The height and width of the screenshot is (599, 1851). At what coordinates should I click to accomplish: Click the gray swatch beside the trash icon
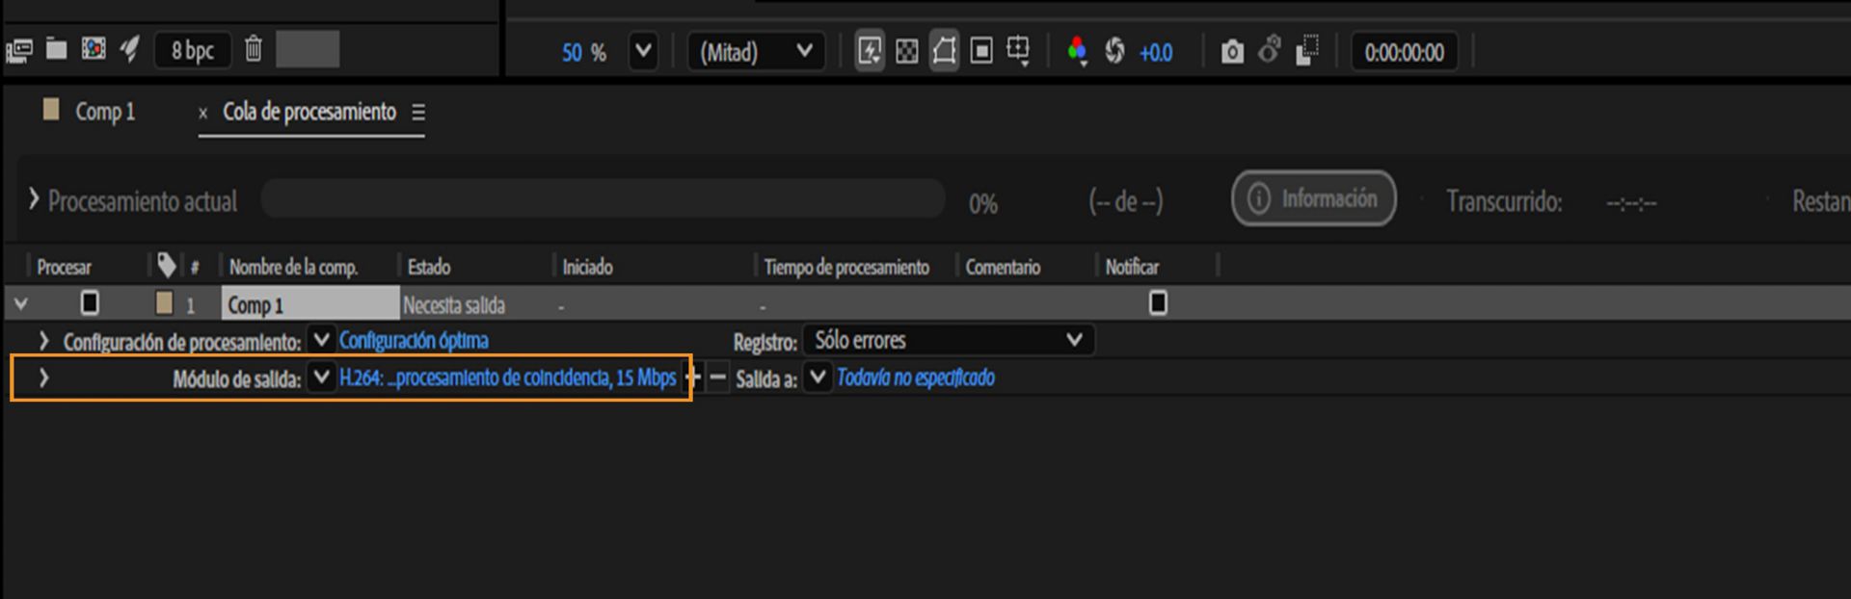[x=308, y=49]
